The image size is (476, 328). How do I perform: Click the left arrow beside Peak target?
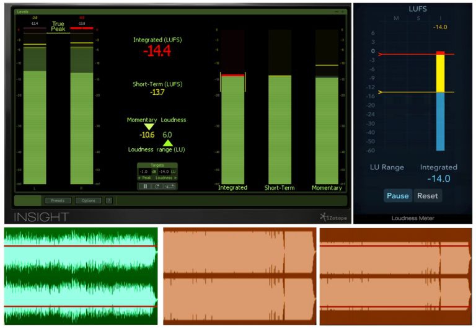pos(139,178)
